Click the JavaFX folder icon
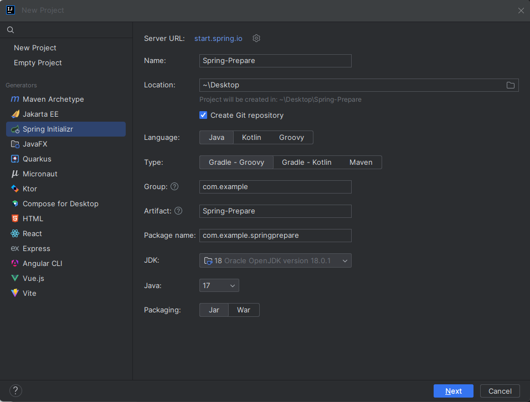The image size is (530, 402). (x=15, y=144)
